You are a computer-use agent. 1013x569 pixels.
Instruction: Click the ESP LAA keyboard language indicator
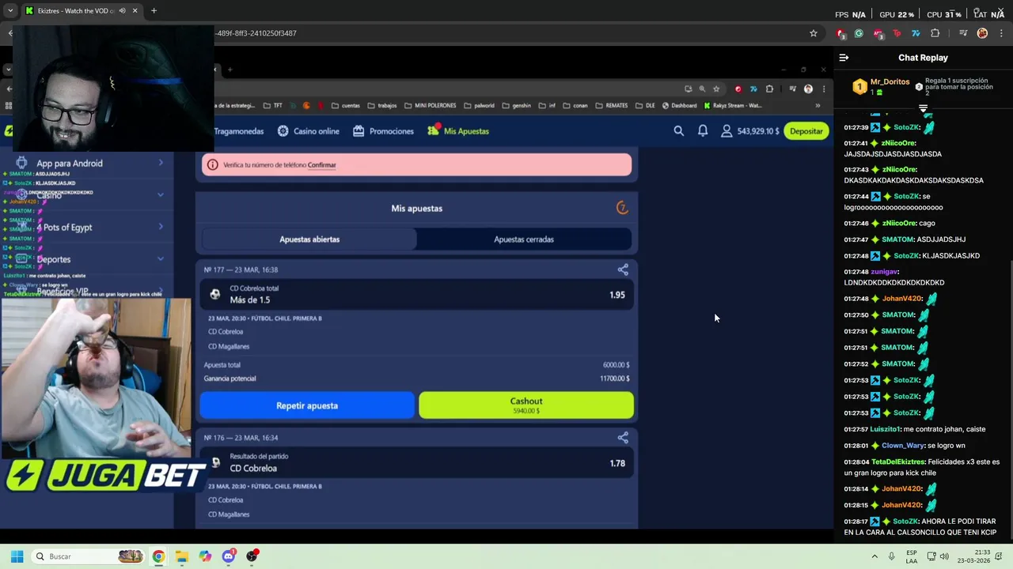pos(912,556)
